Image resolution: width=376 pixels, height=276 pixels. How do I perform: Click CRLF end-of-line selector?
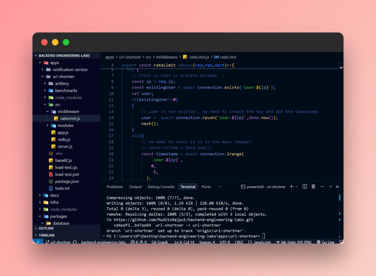pyautogui.click(x=239, y=242)
